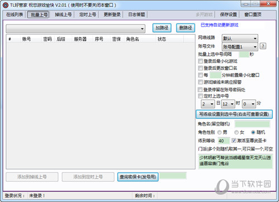Minimize the TL好管家 window

[x=246, y=4]
